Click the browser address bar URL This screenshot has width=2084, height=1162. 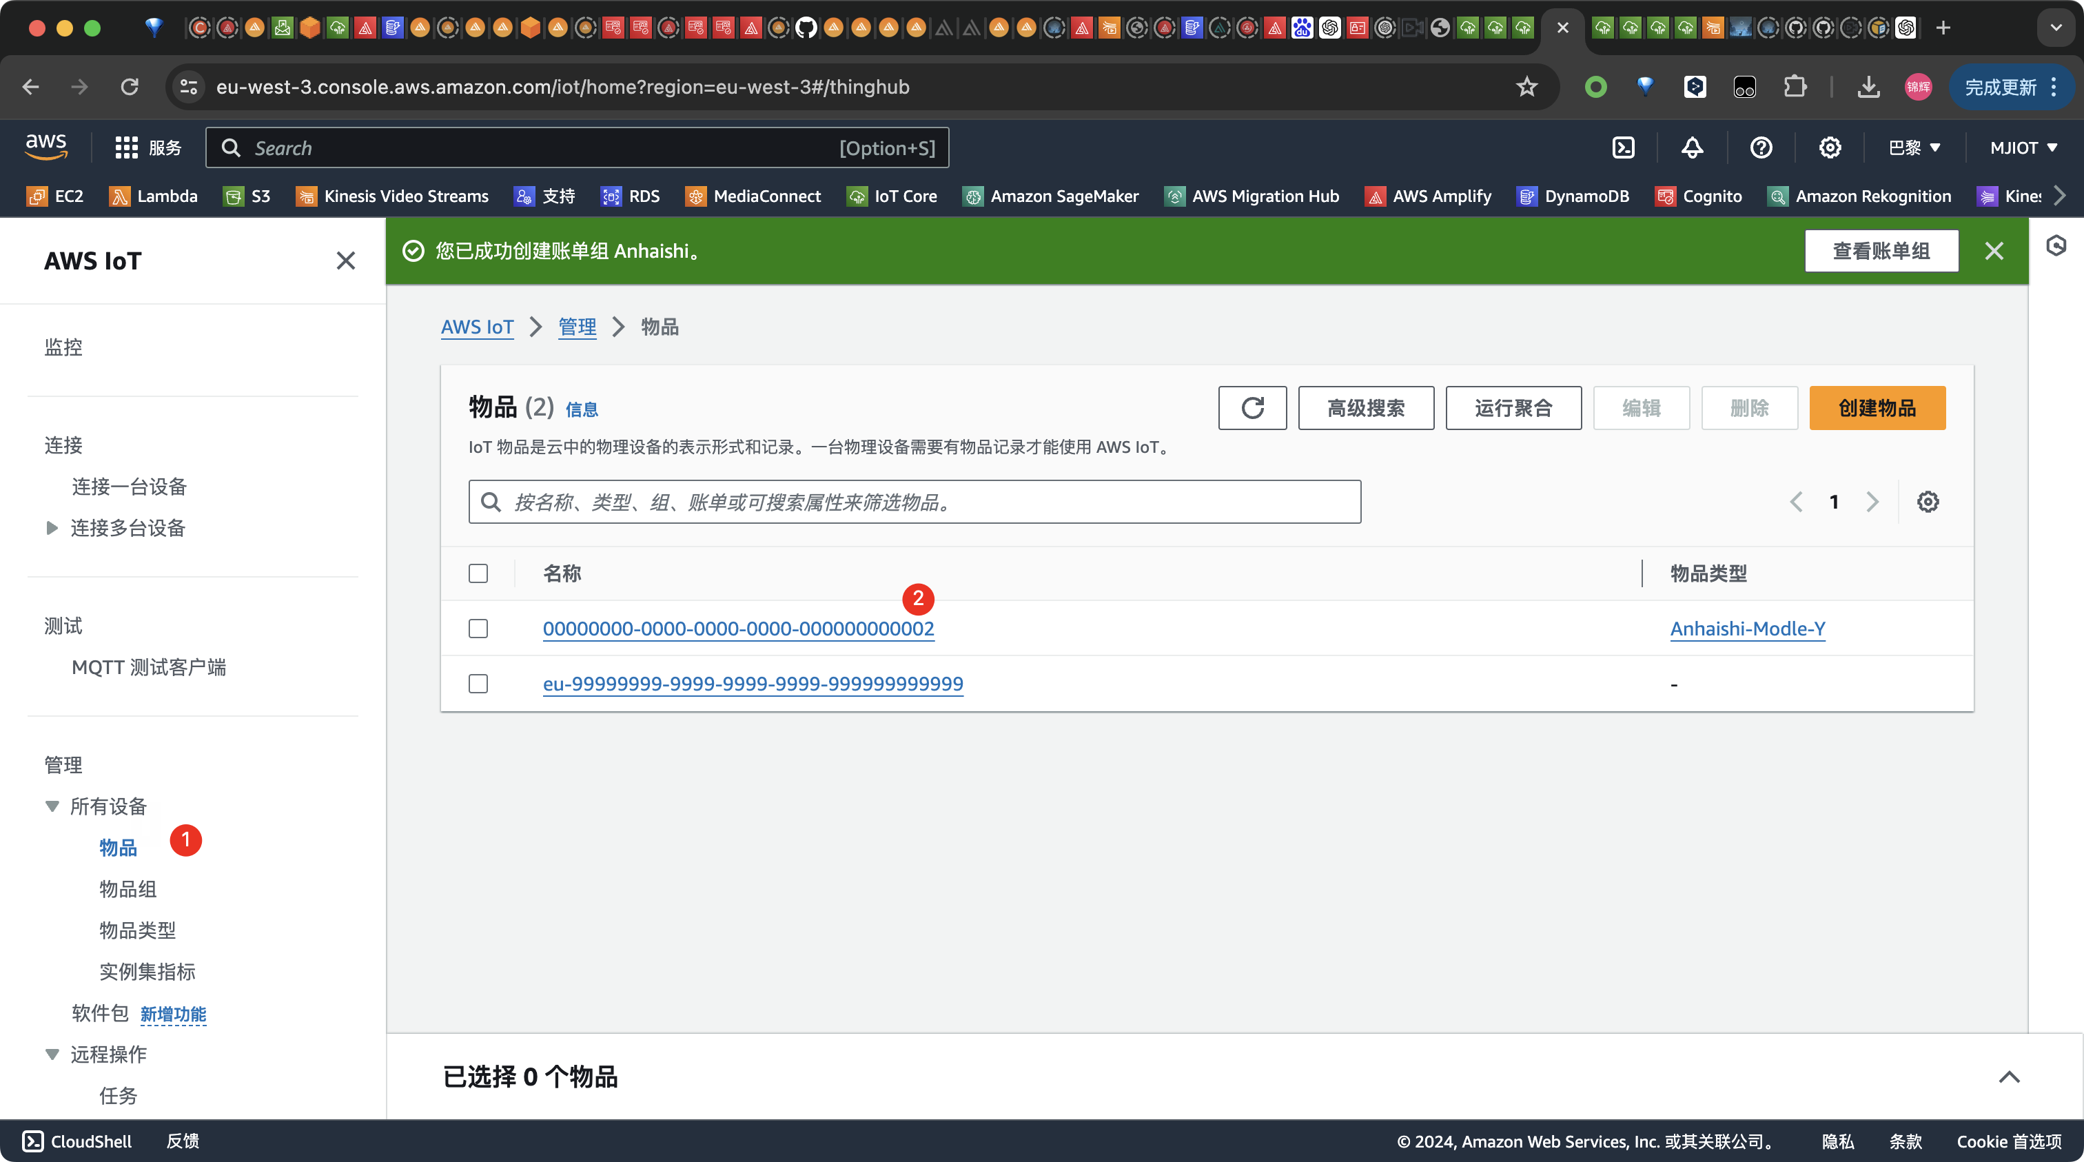[x=562, y=87]
